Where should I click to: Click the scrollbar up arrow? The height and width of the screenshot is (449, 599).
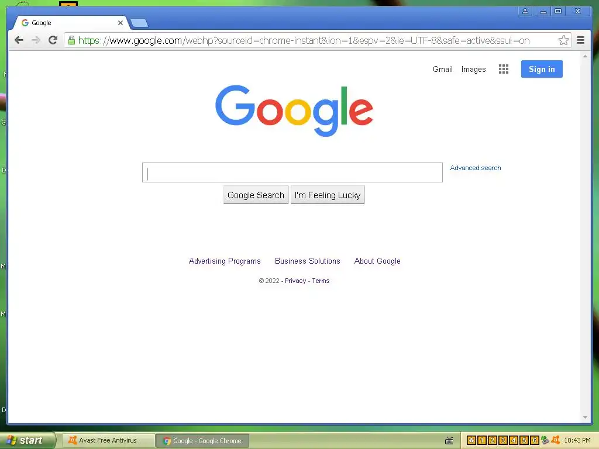[585, 56]
